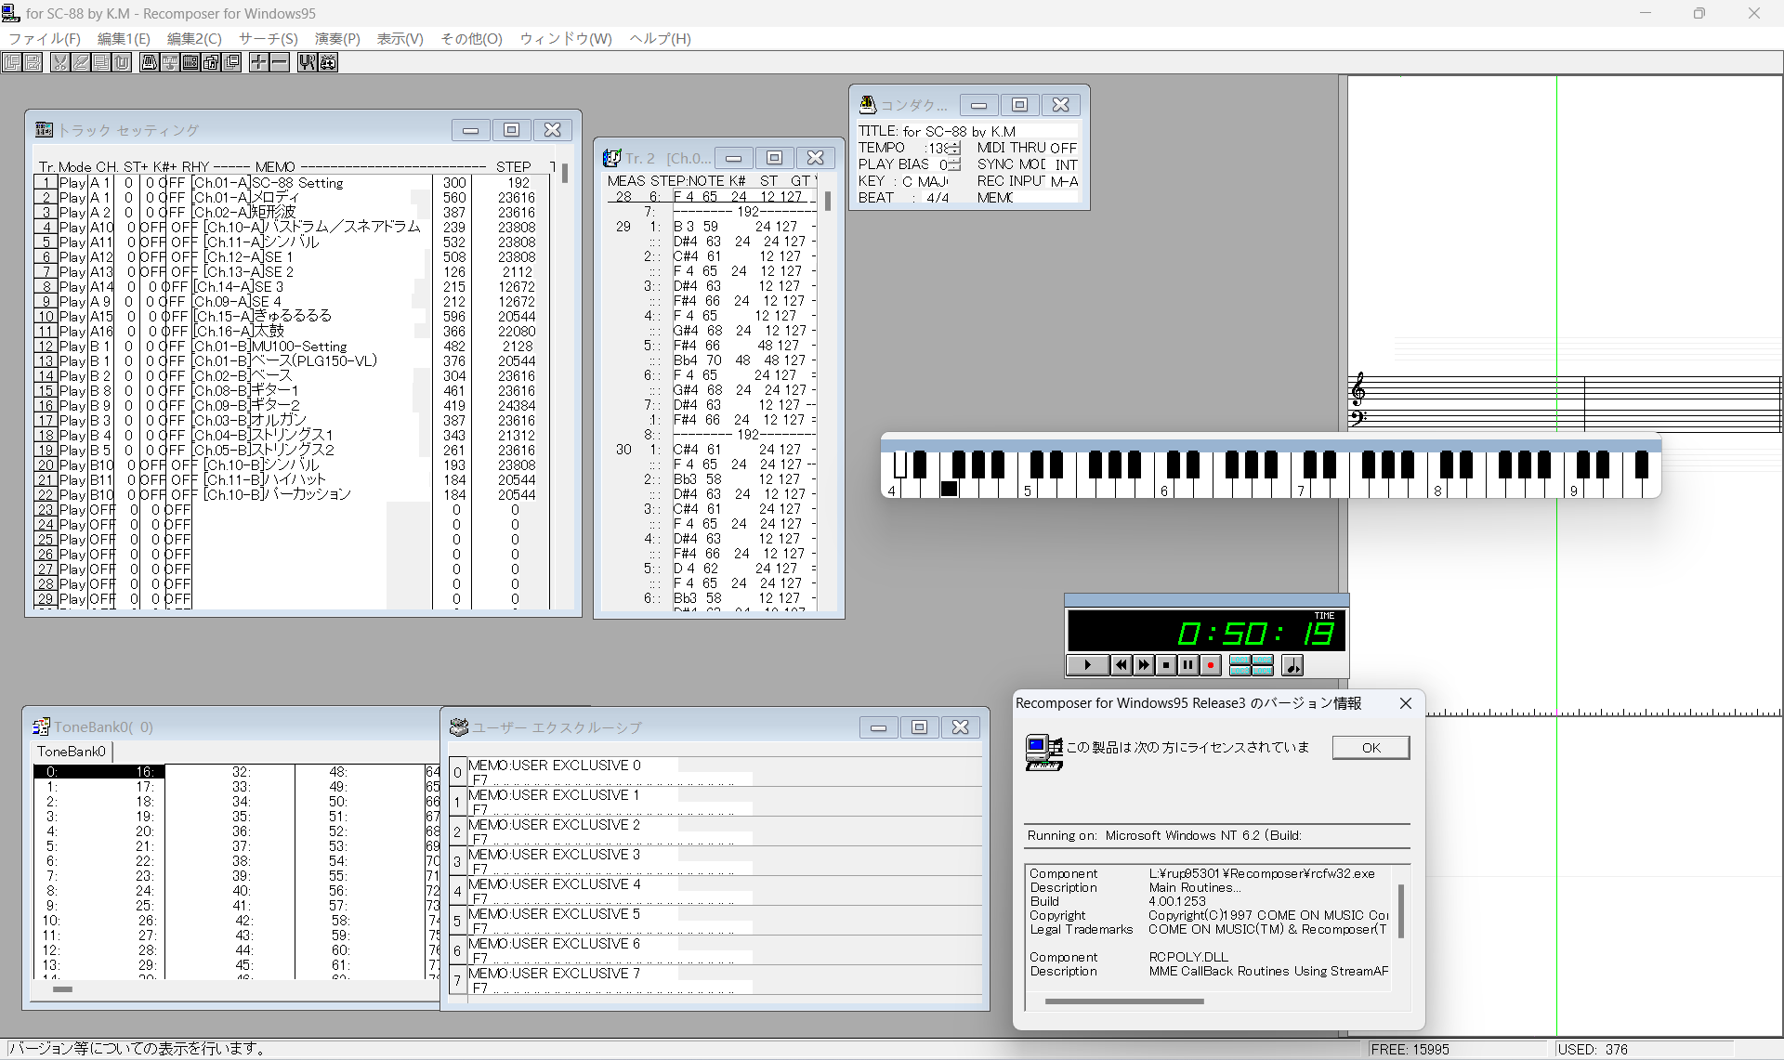Viewport: 1784px width, 1060px height.
Task: Click the fast-forward transport button
Action: tap(1144, 665)
